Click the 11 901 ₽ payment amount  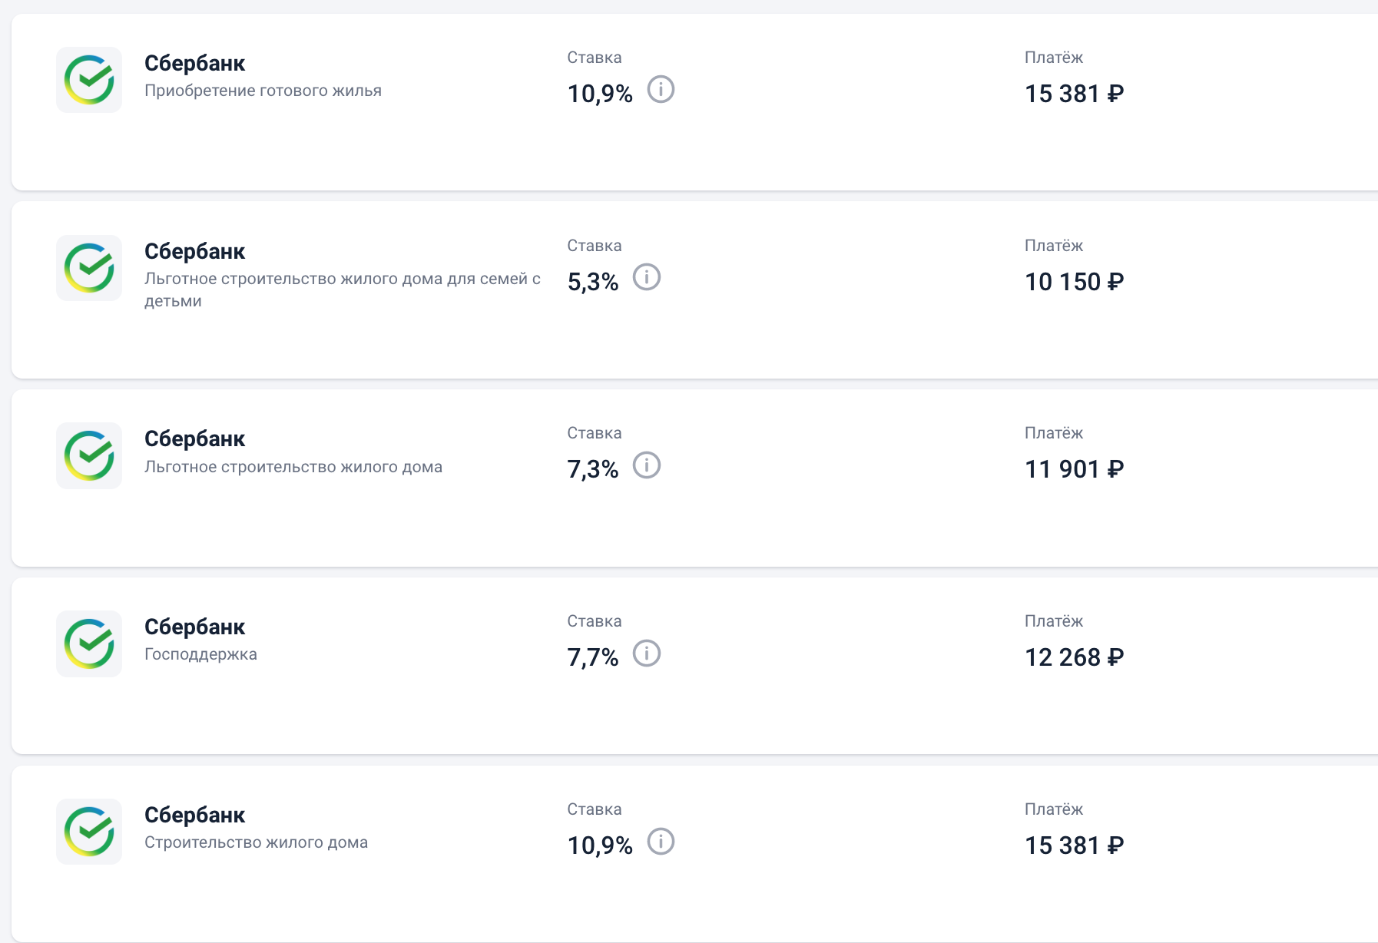tap(1074, 469)
